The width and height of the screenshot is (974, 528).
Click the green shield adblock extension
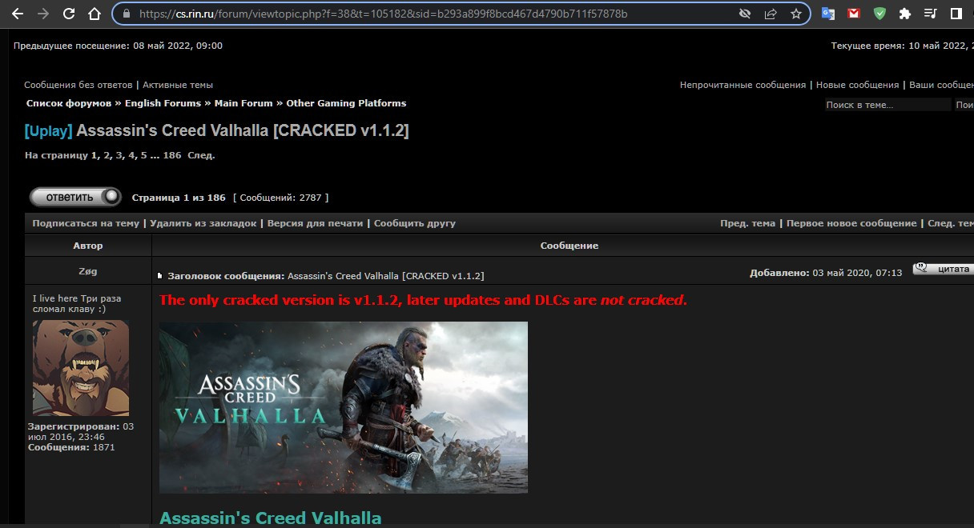pos(879,14)
